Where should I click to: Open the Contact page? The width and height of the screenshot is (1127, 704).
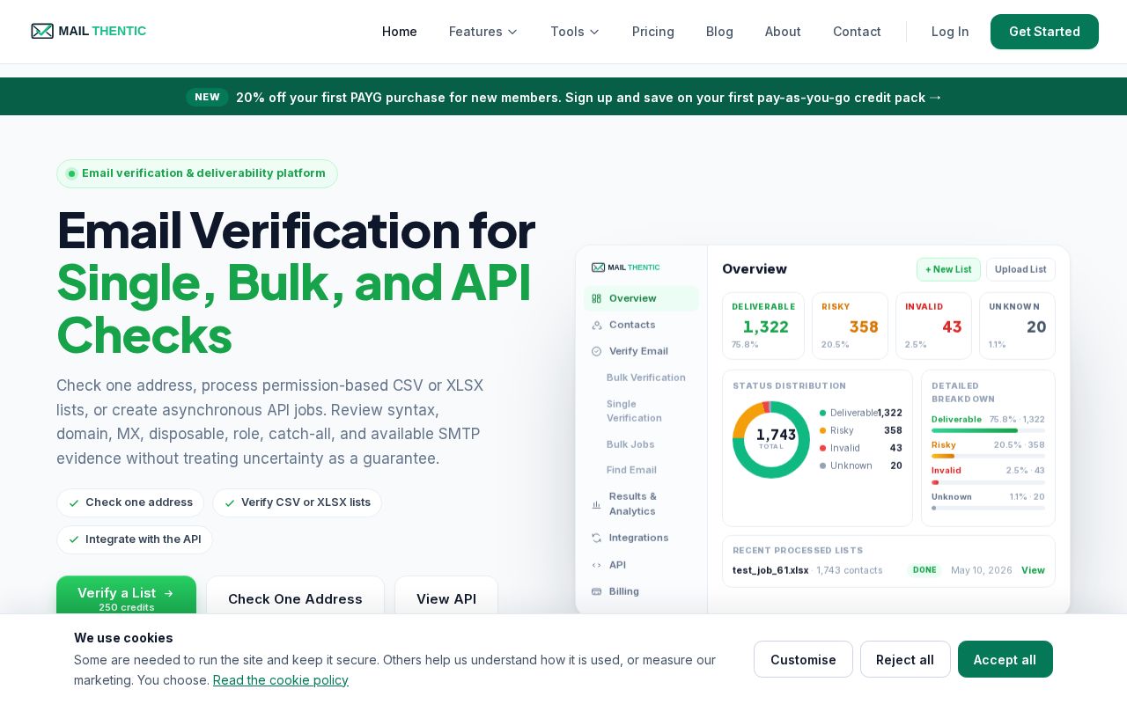[857, 32]
